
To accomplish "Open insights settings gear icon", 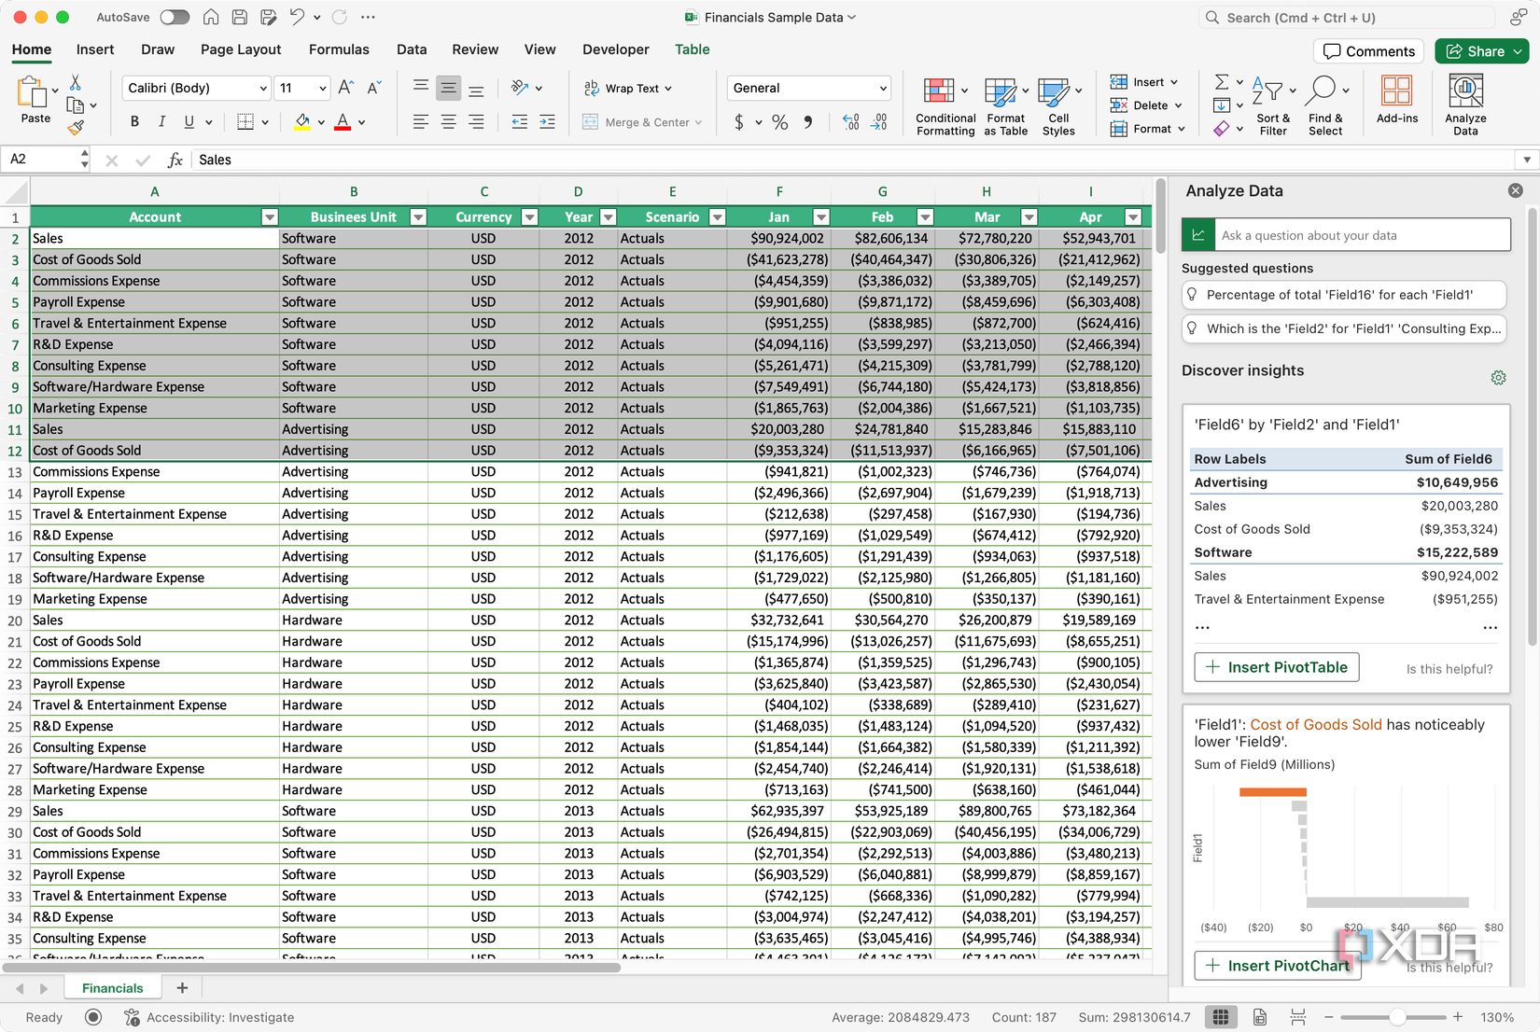I will pyautogui.click(x=1498, y=378).
